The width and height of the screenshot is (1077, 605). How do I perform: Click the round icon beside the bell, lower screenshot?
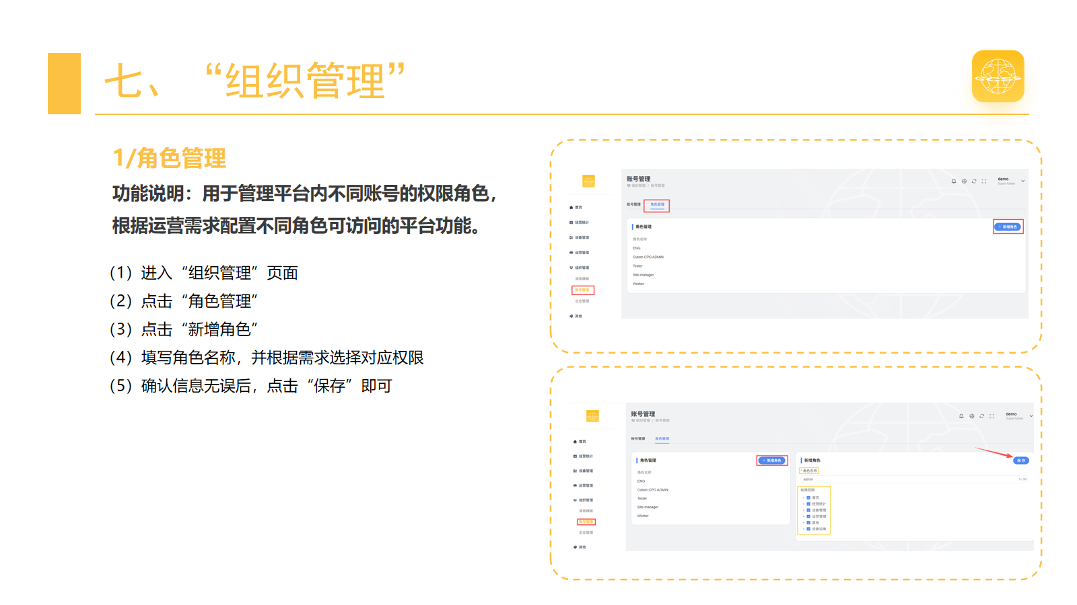(972, 416)
